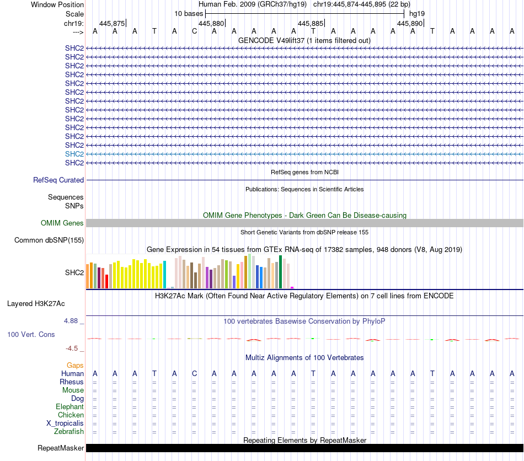Image resolution: width=524 pixels, height=461 pixels.
Task: Select the Zebrafish species label
Action: pyautogui.click(x=68, y=432)
